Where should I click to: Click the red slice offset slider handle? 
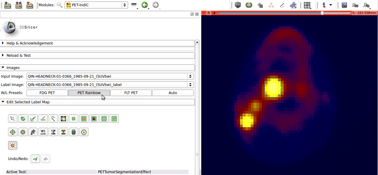click(x=322, y=13)
